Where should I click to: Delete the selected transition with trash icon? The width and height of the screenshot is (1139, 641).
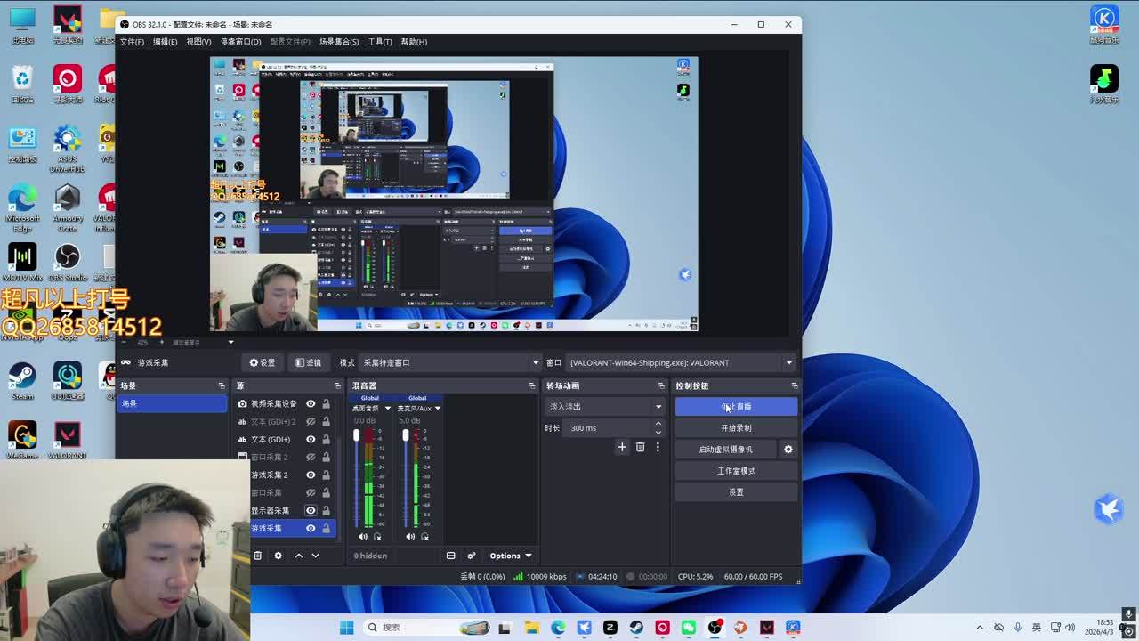(x=640, y=447)
